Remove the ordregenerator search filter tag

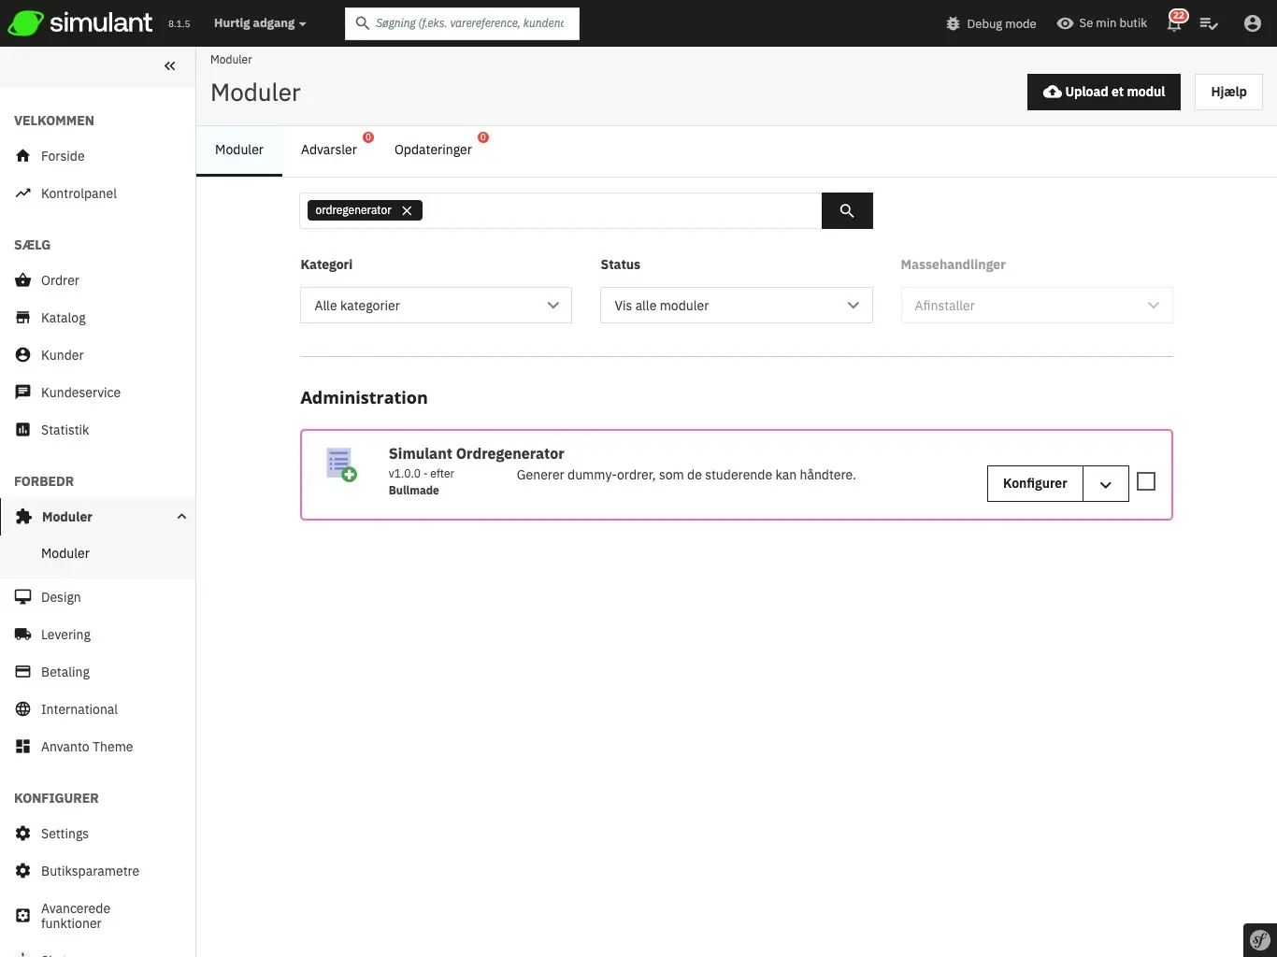tap(407, 209)
